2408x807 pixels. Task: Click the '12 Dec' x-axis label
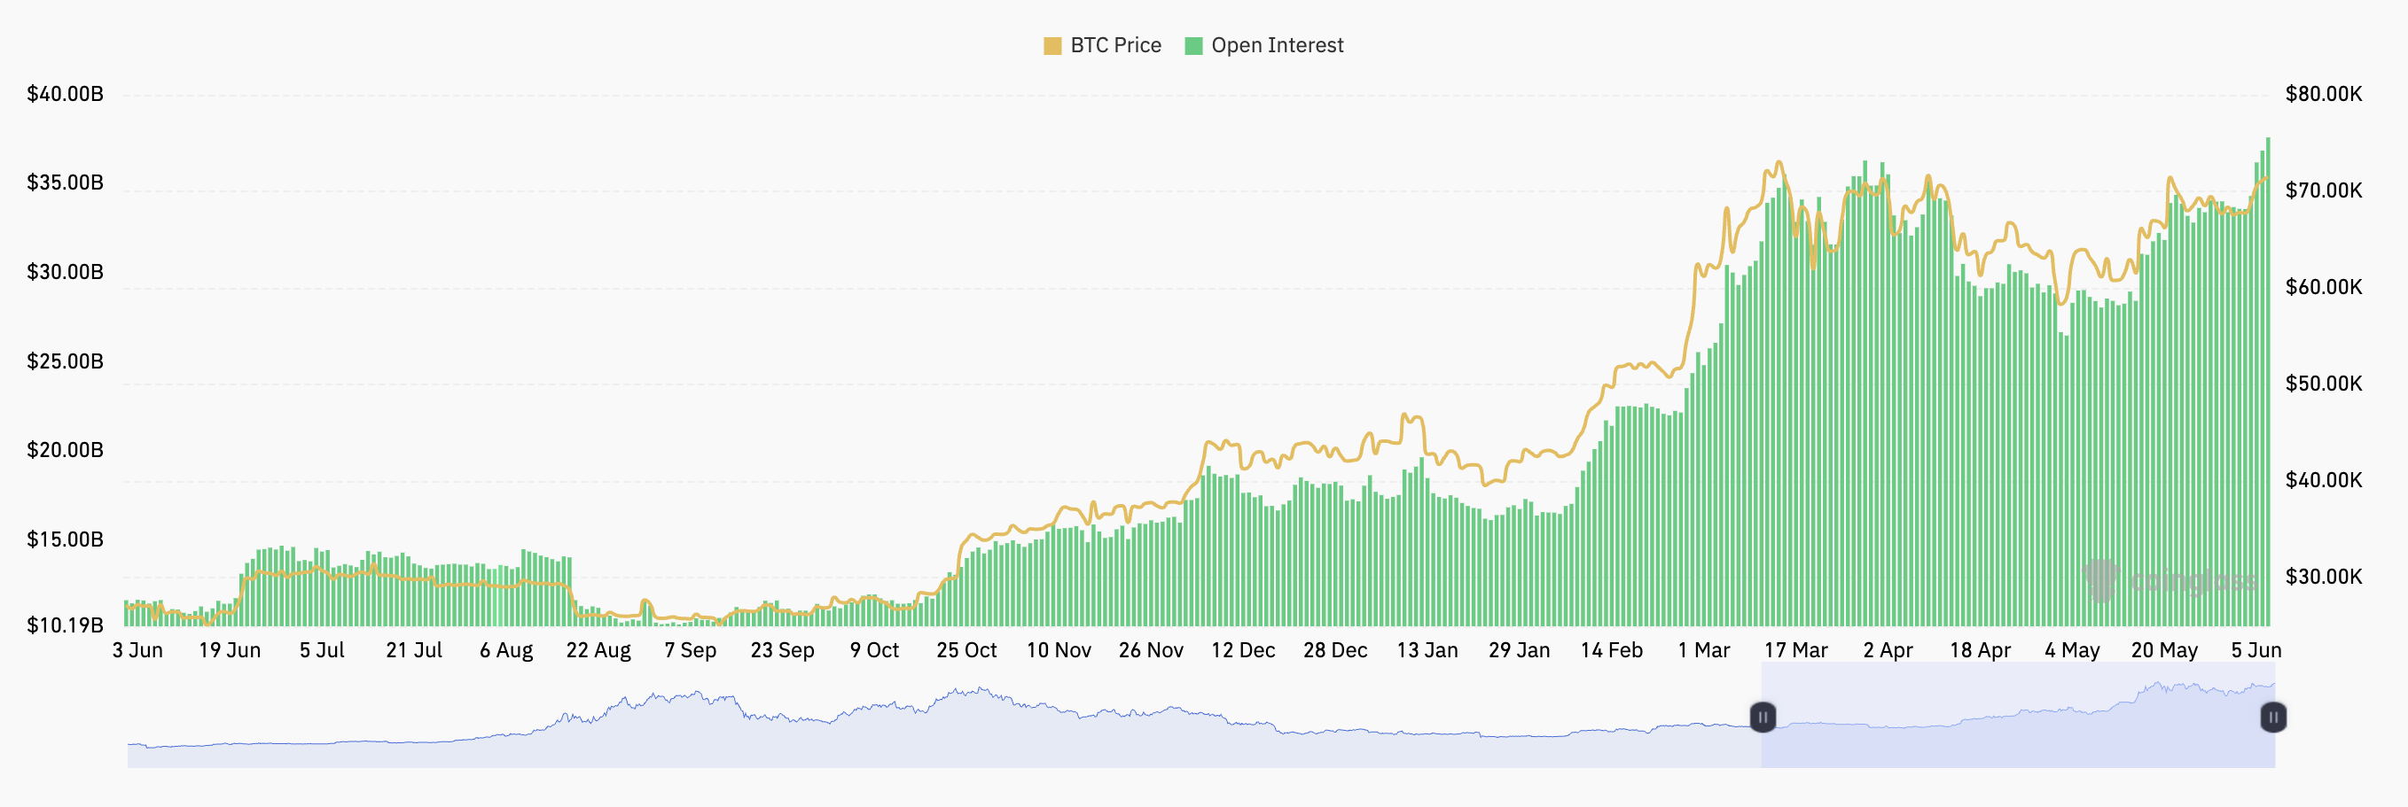(x=1242, y=650)
